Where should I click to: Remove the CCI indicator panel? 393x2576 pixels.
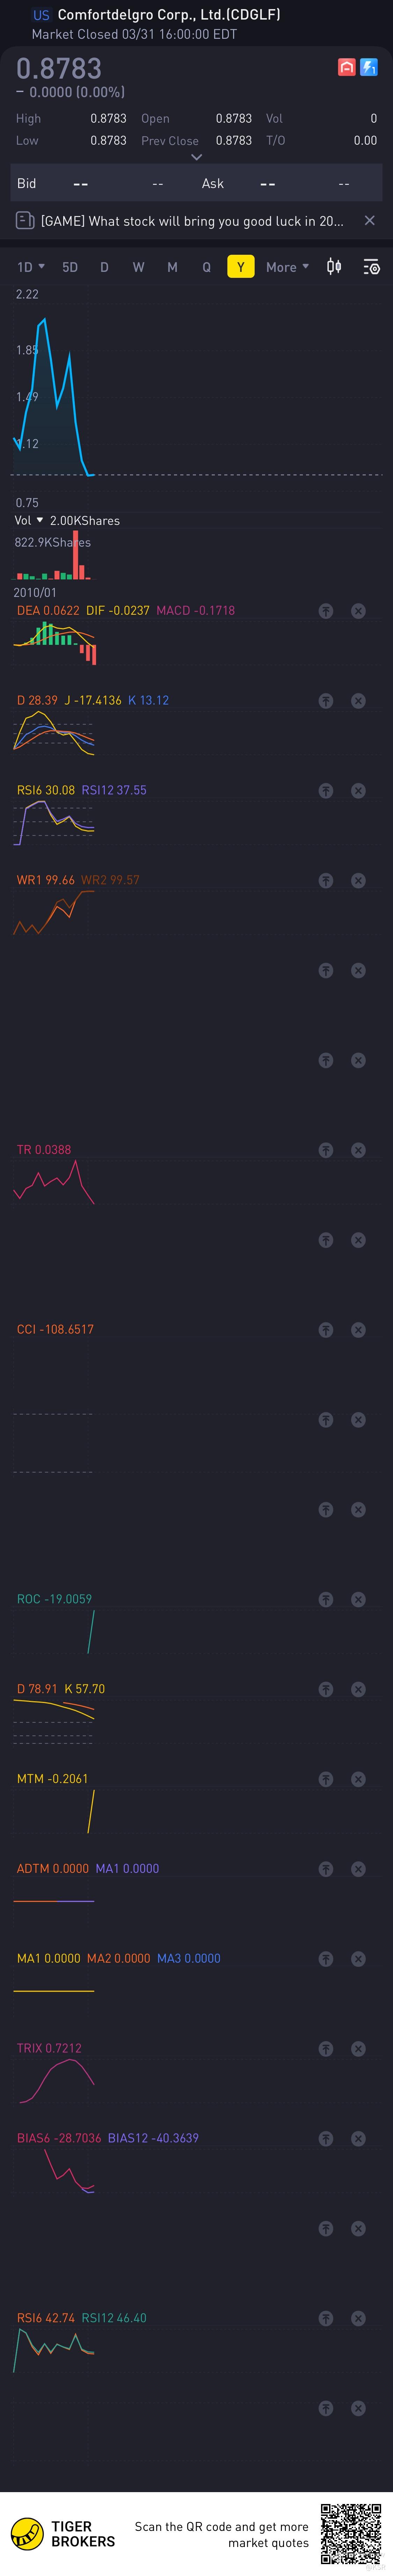[358, 1330]
